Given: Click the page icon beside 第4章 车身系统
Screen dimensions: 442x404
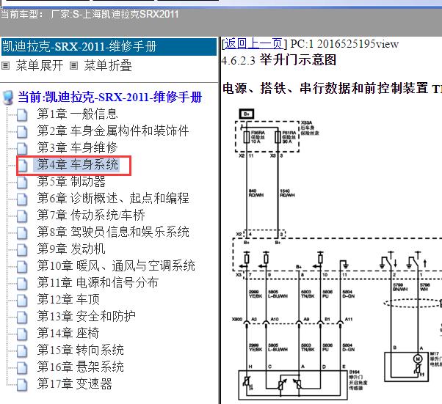Looking at the screenshot, I should [x=22, y=166].
